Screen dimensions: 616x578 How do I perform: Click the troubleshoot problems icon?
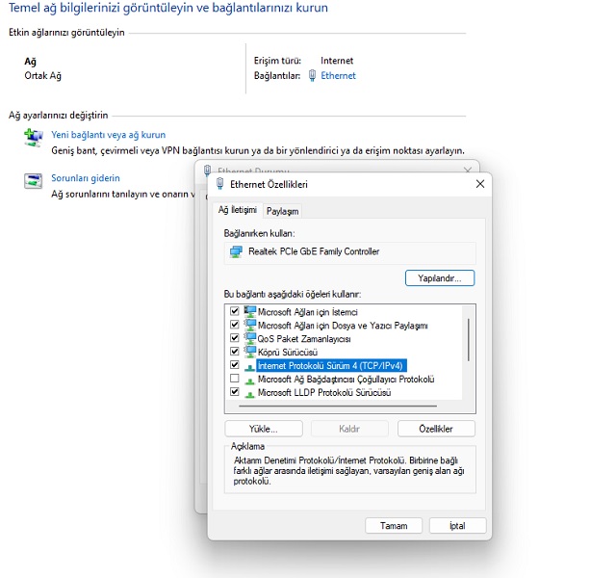[34, 180]
